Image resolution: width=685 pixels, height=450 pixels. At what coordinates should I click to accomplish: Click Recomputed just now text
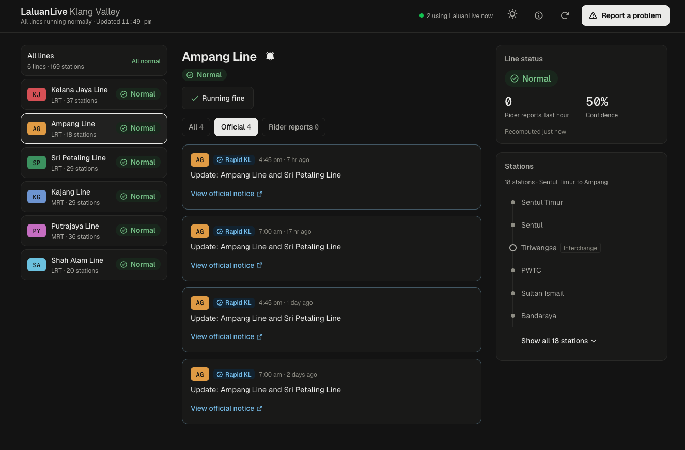pyautogui.click(x=535, y=132)
